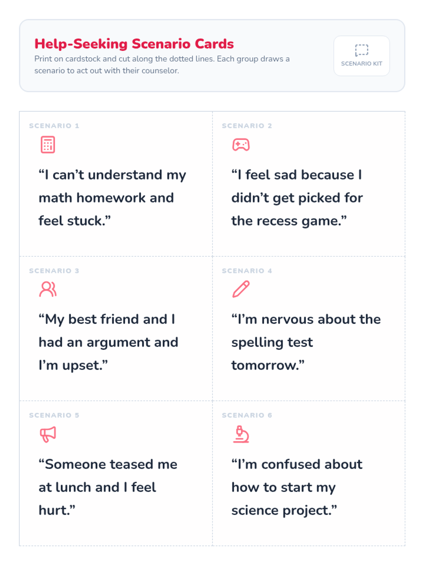424x566 pixels.
Task: Click the print instructions subtitle text
Action: (162, 64)
